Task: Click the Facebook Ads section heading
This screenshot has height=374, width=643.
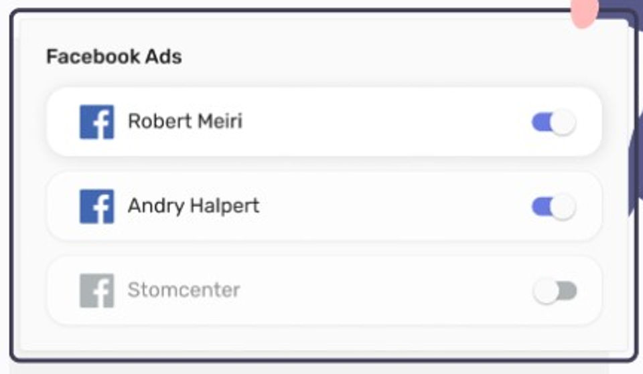Action: (x=114, y=57)
